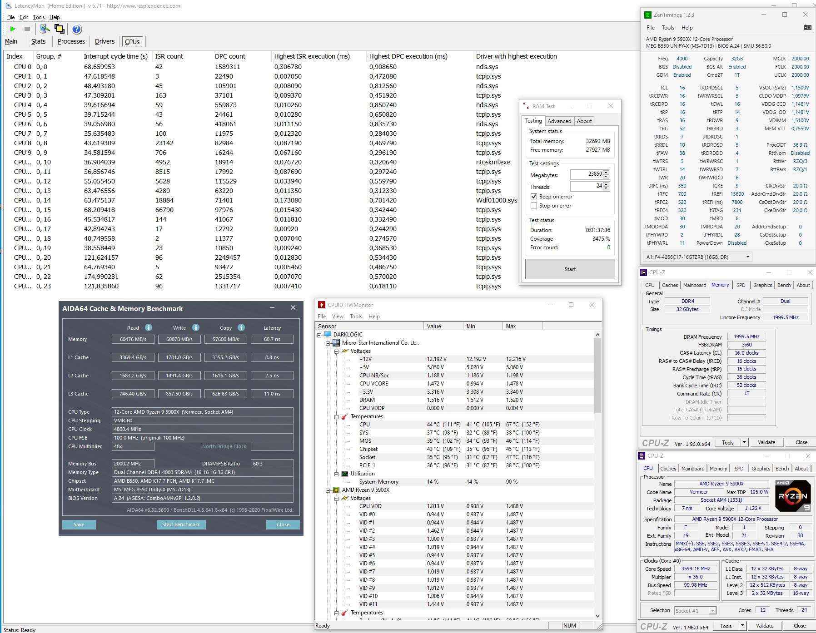Click the ZenTimings camera screenshot icon

[x=807, y=28]
